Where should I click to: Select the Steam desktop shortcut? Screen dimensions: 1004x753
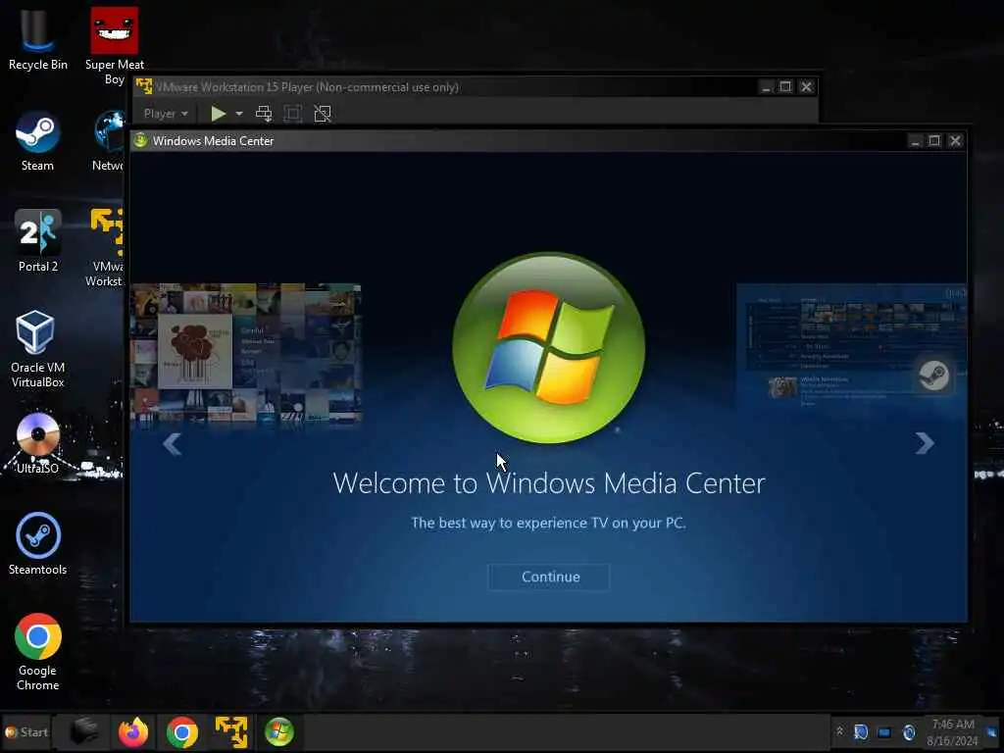pos(38,141)
